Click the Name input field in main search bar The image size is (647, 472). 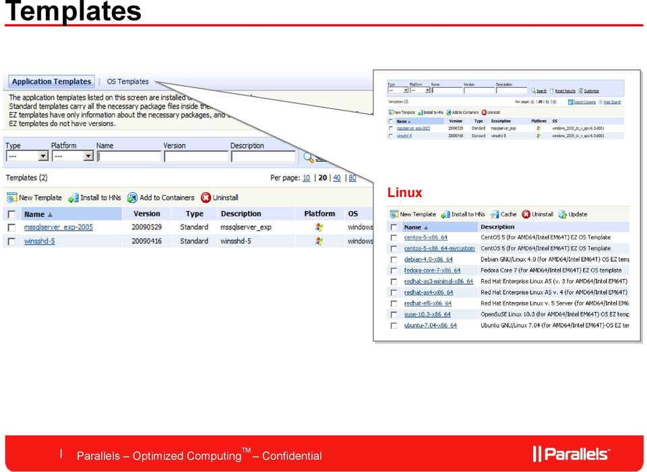point(129,156)
